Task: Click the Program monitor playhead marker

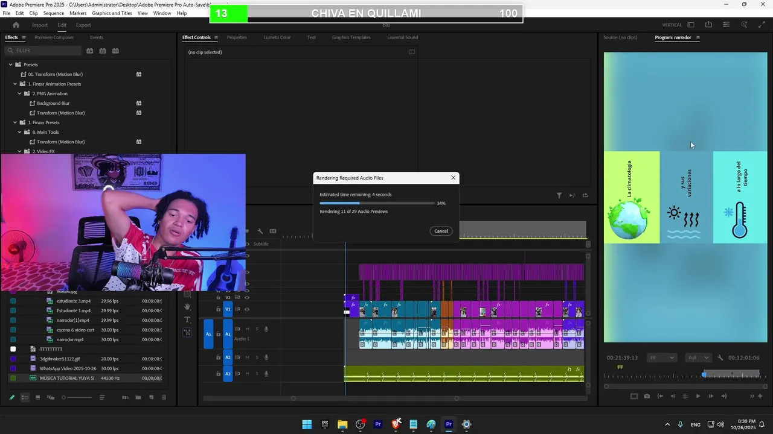Action: tap(704, 374)
